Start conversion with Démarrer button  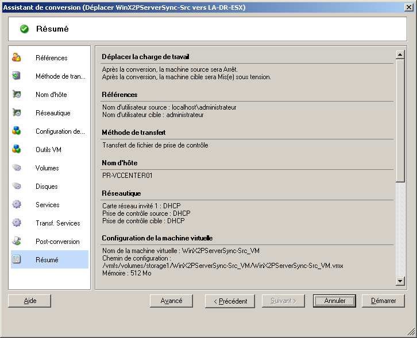383,301
